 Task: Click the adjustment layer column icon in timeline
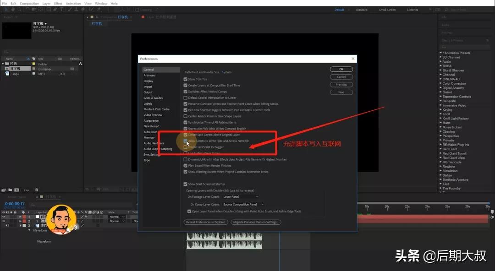coord(98,212)
